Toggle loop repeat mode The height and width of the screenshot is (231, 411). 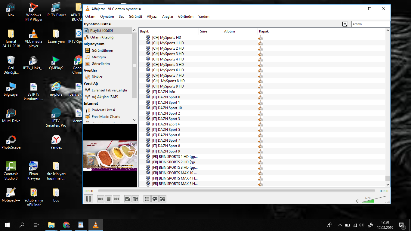155,199
